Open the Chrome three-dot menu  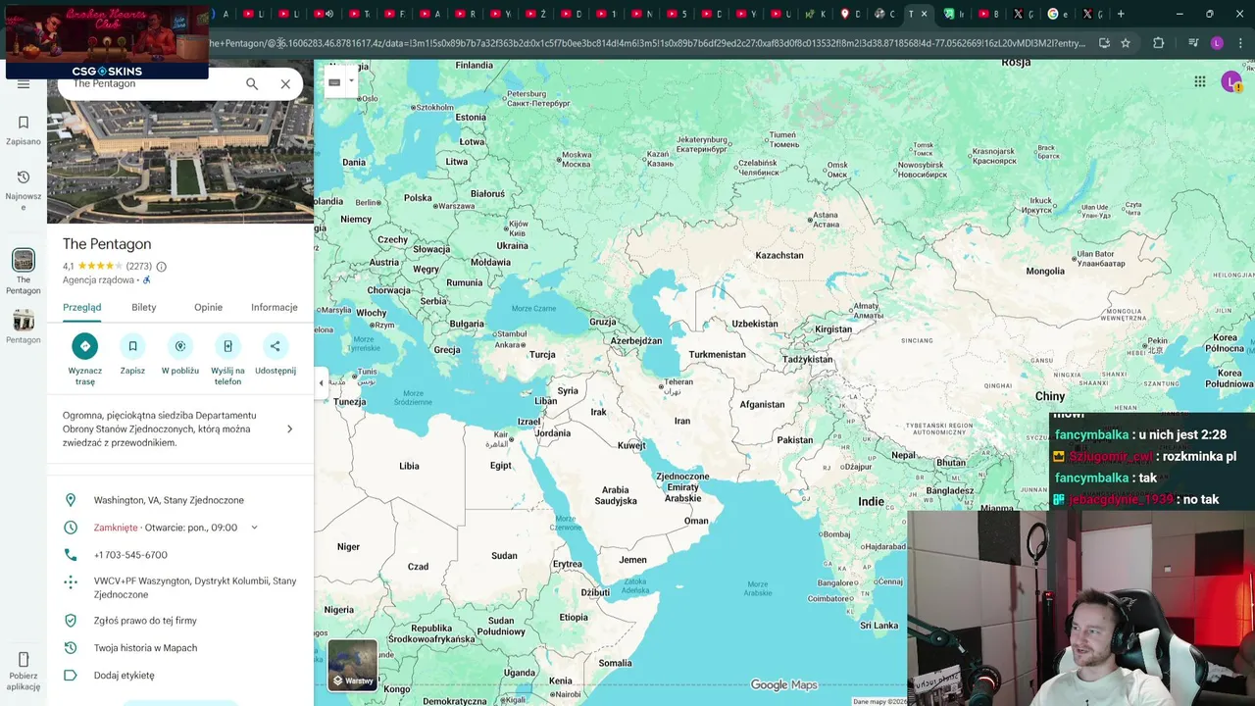(1240, 43)
